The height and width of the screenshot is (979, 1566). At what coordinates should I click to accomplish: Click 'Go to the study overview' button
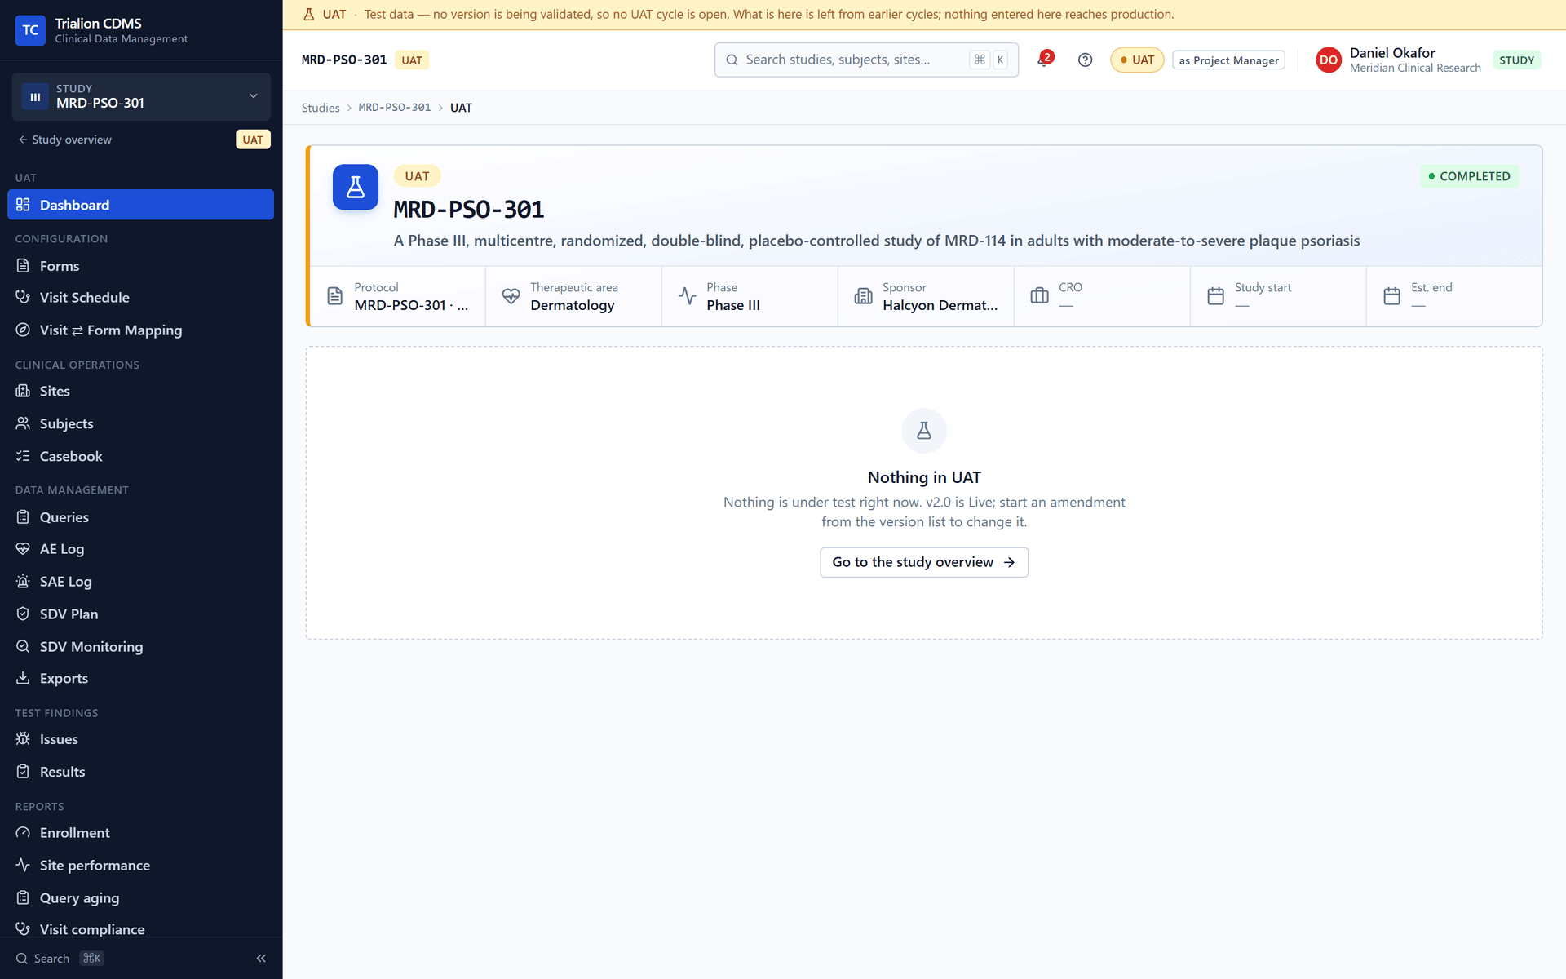coord(924,562)
